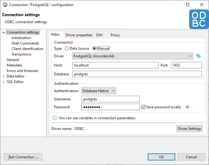Viewport: 209px width, 165px height.
Task: Select Errors and timeouts in the tree
Action: [23, 70]
